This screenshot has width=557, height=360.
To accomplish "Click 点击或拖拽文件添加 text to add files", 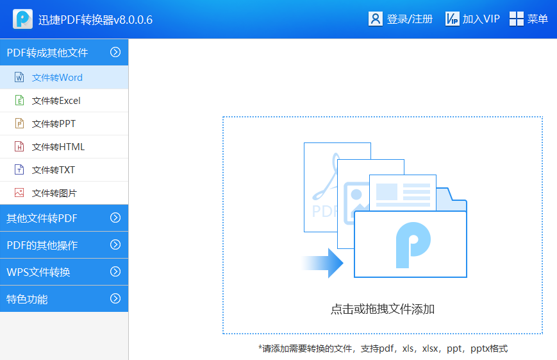I will (x=383, y=309).
